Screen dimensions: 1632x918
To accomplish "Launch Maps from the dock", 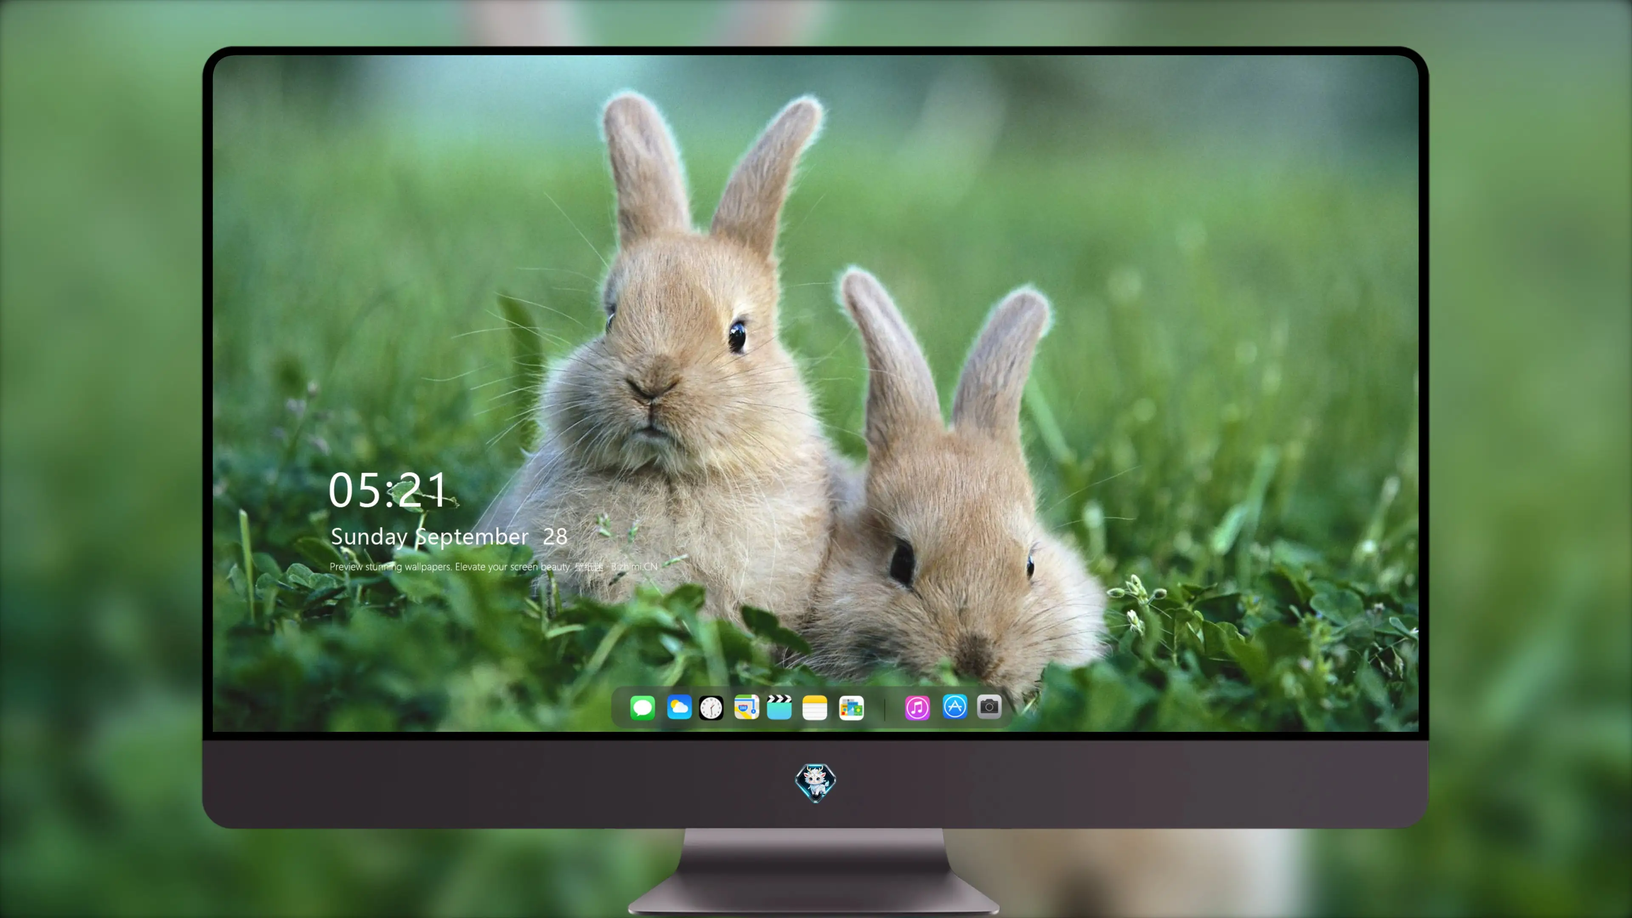I will coord(746,707).
